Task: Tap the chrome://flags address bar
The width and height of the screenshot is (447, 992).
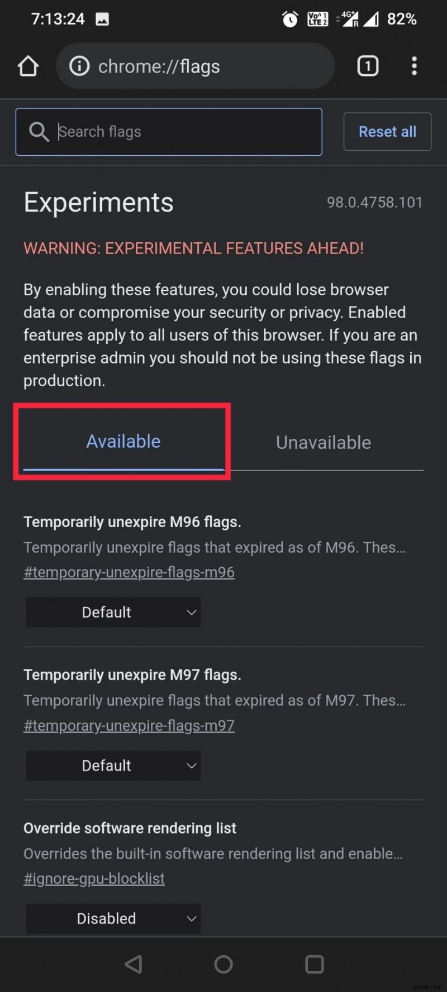Action: click(196, 66)
